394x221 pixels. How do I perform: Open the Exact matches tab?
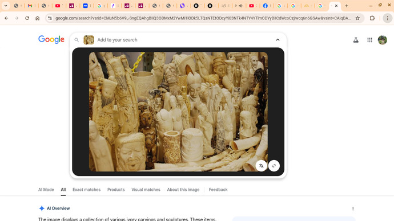(86, 190)
